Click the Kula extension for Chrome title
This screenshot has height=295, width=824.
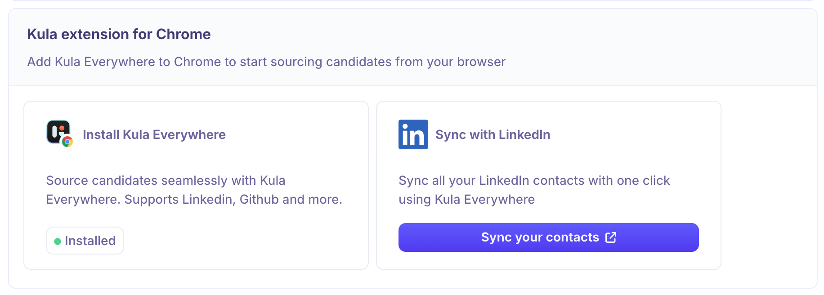119,34
